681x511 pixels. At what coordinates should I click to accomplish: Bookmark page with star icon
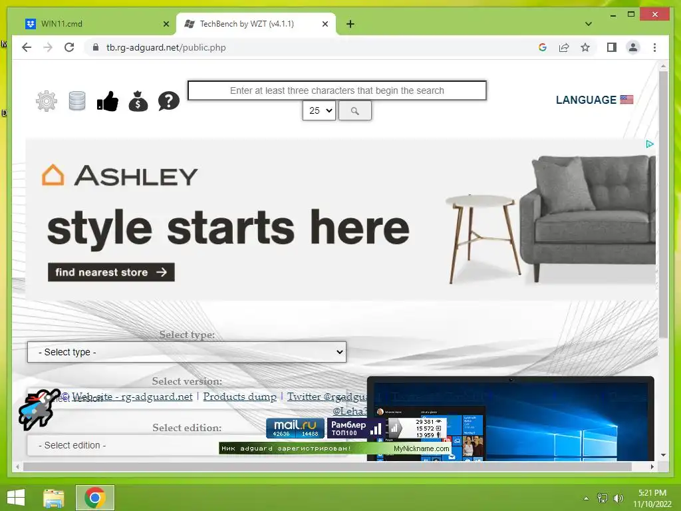585,47
